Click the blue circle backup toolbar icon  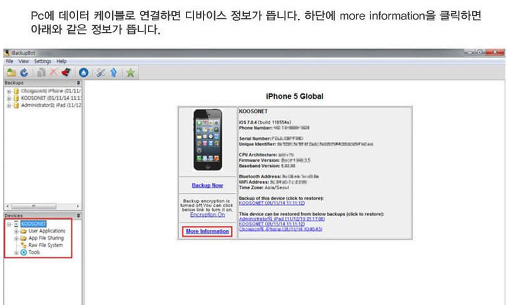click(x=84, y=72)
